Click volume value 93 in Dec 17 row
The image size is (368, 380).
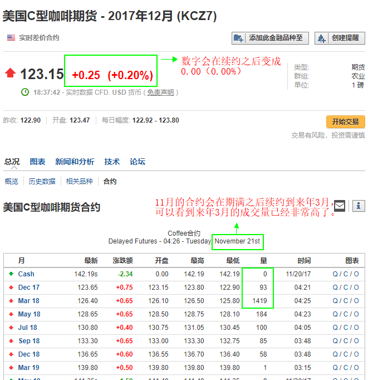click(263, 288)
